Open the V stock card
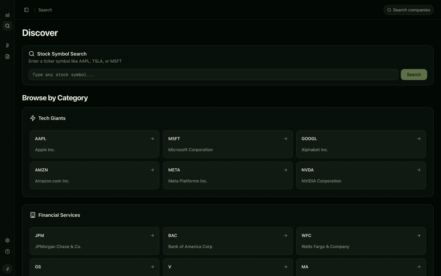Viewport: 441px width, 276px height. [228, 267]
